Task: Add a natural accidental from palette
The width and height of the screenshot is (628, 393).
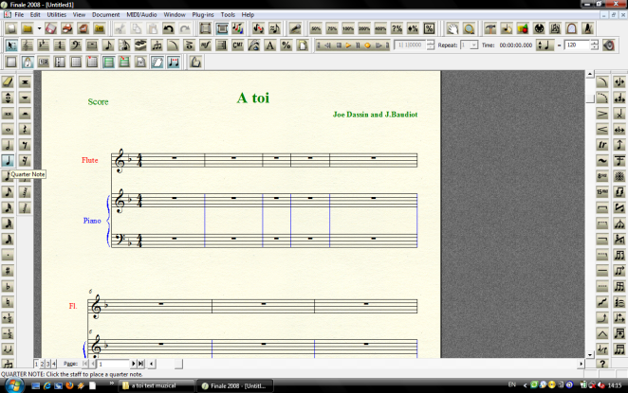Action: coord(8,302)
